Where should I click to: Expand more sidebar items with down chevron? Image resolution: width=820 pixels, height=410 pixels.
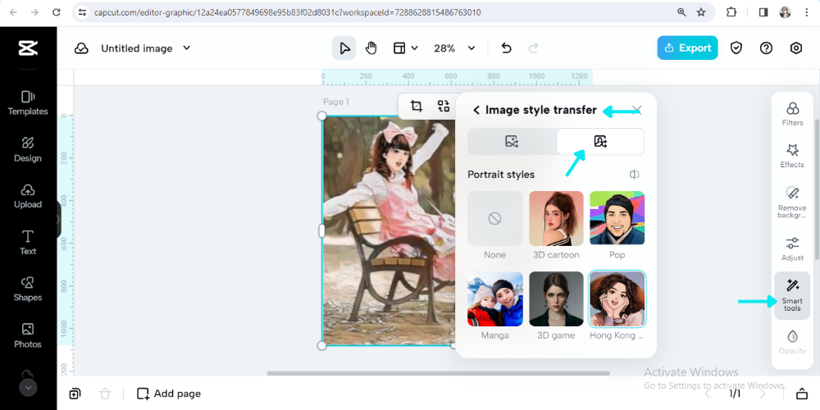tap(28, 388)
